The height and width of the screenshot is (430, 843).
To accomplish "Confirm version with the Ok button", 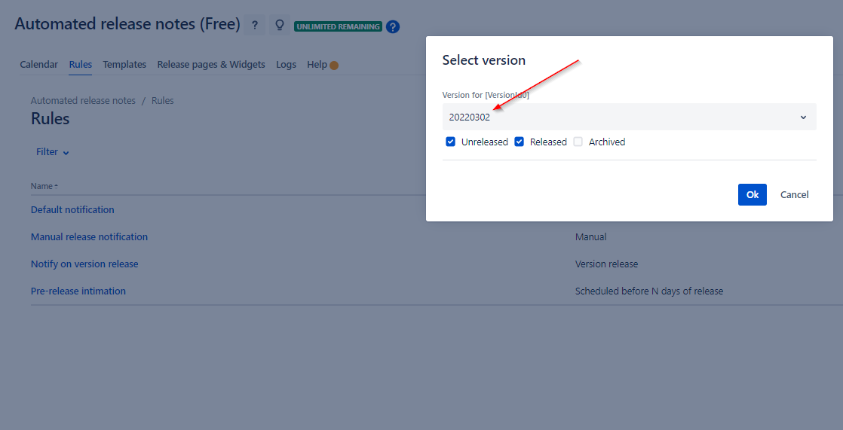I will coord(752,194).
